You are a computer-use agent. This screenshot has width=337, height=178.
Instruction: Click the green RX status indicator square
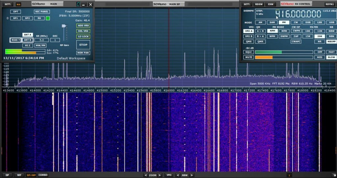click(x=48, y=18)
